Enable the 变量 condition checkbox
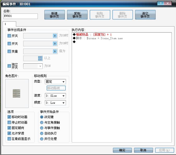The image size is (176, 155). click(x=9, y=51)
